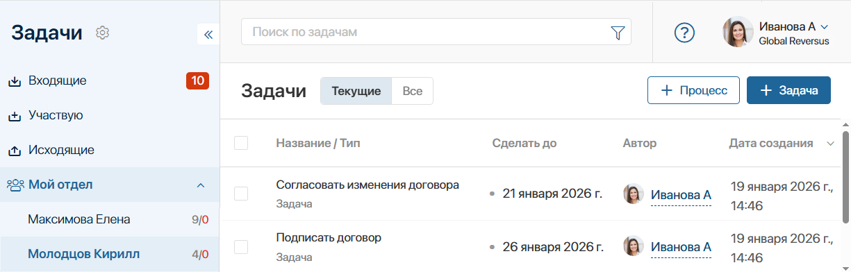Select all tasks via header checkbox
This screenshot has width=851, height=272.
(241, 143)
